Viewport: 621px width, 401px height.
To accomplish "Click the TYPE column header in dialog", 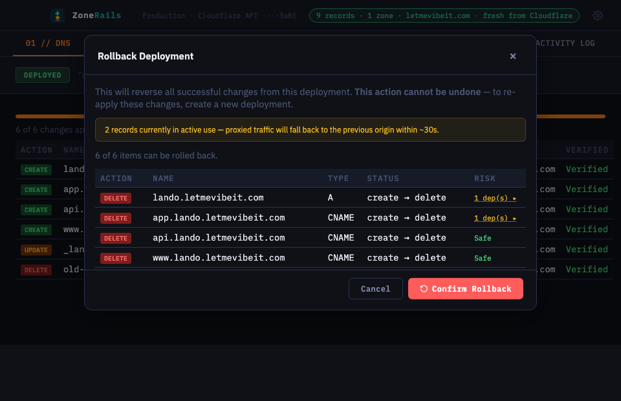I will click(338, 179).
